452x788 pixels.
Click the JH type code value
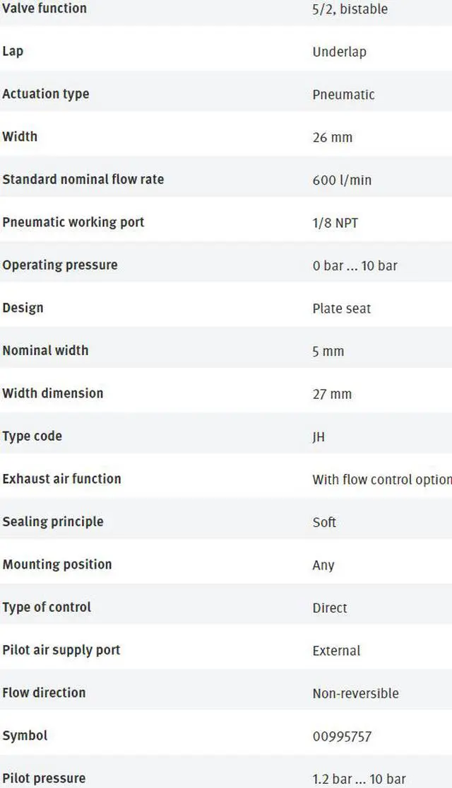pos(319,436)
